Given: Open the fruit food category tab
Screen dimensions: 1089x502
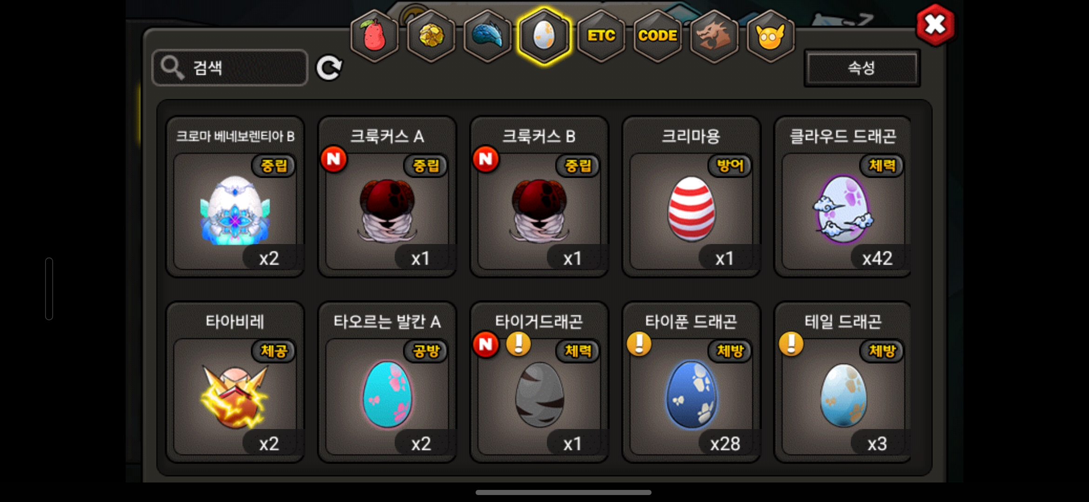Looking at the screenshot, I should tap(374, 36).
